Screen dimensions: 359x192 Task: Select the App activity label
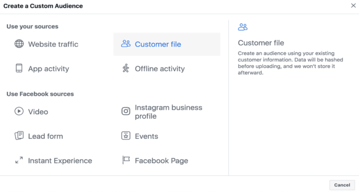click(49, 69)
